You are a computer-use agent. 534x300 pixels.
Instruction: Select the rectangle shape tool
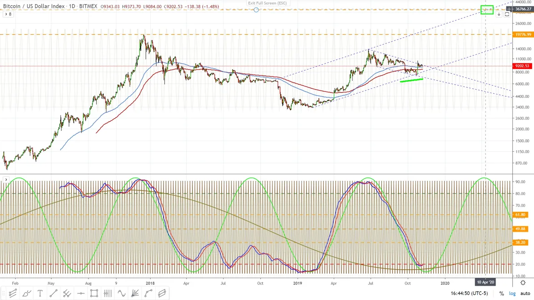94,293
